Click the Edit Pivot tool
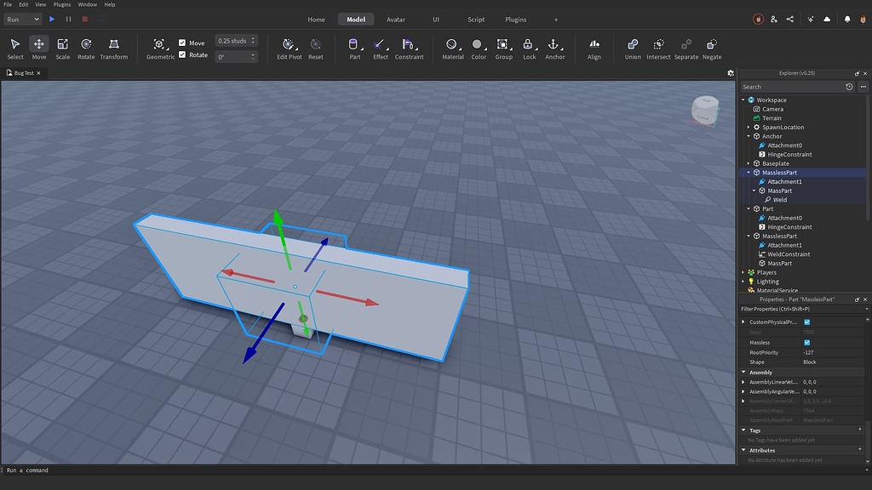The image size is (872, 490). (x=290, y=48)
